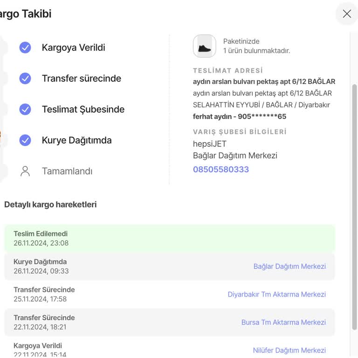Click Bağlar Dağıtım Merkezi under hepsiJET
The image size is (358, 358).
[235, 156]
